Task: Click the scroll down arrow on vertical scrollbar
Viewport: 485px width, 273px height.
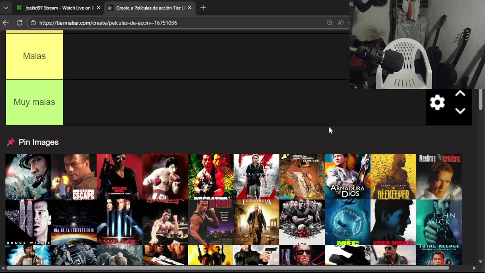Action: click(481, 262)
